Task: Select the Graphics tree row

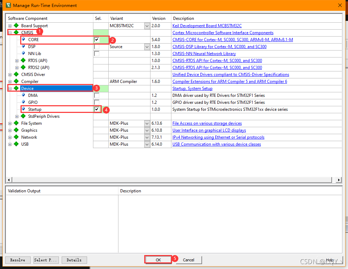Action: 29,130
